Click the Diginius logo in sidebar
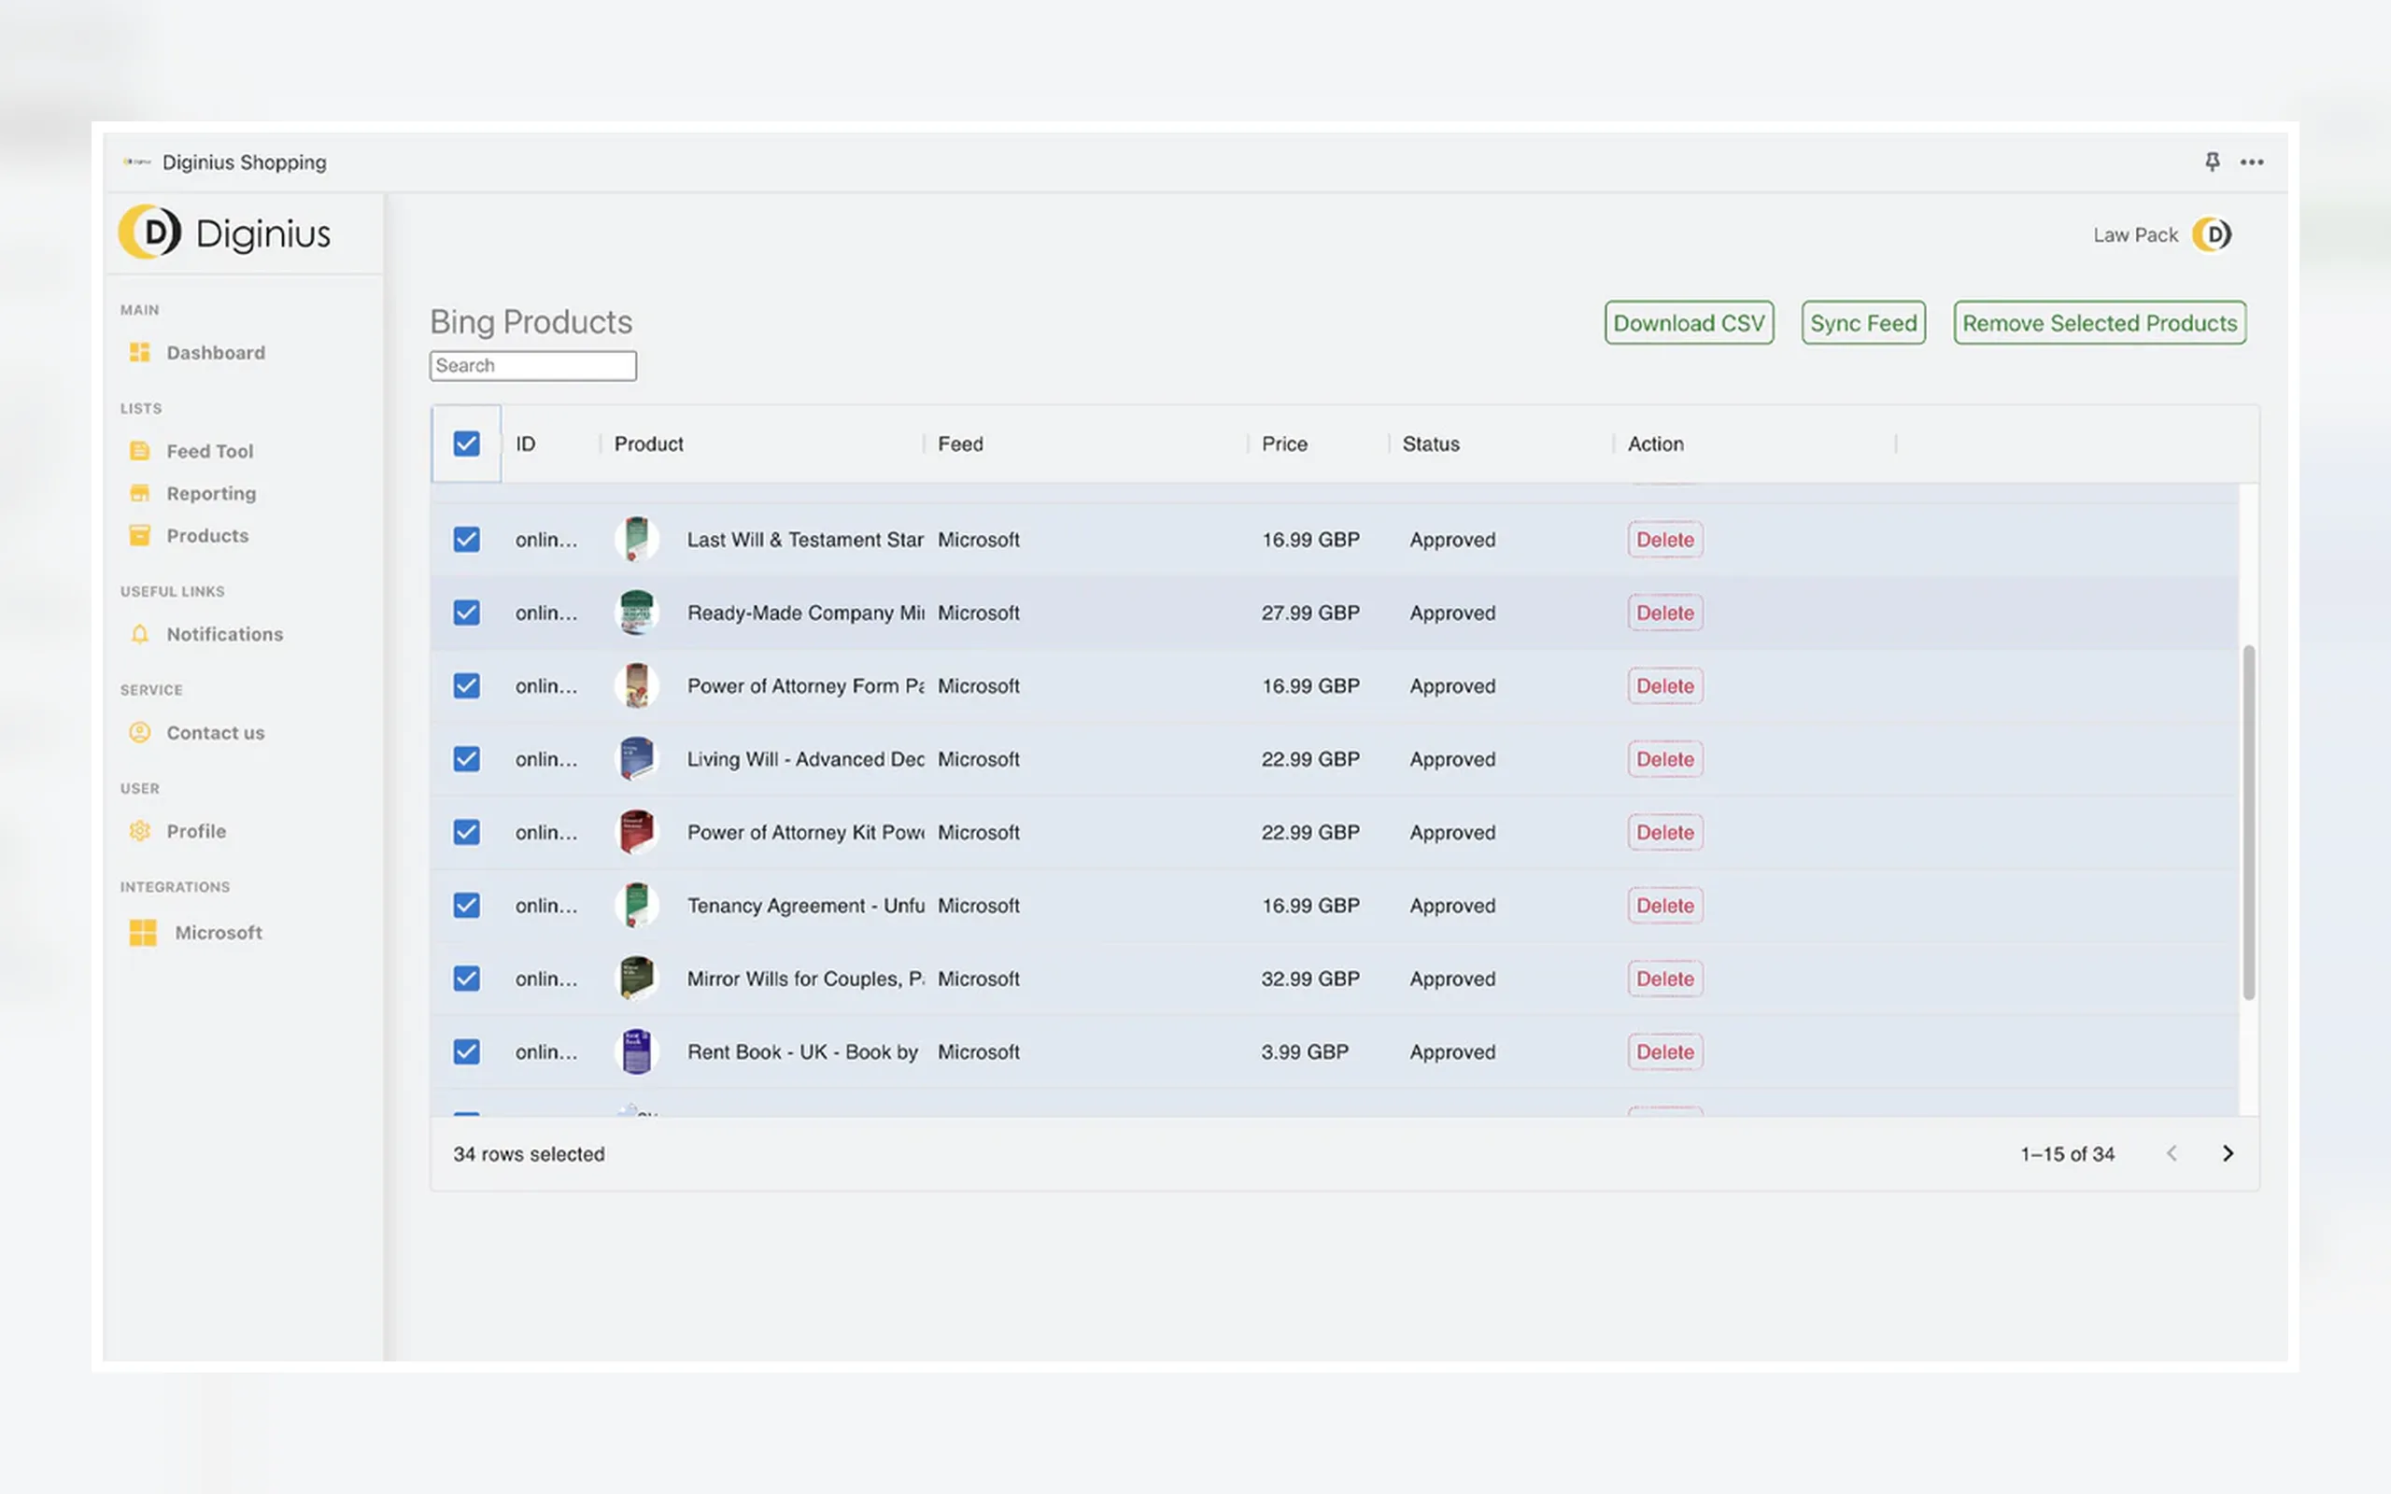 click(x=224, y=233)
